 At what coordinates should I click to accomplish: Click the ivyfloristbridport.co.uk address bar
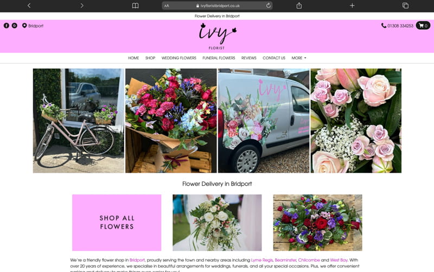coord(218,5)
